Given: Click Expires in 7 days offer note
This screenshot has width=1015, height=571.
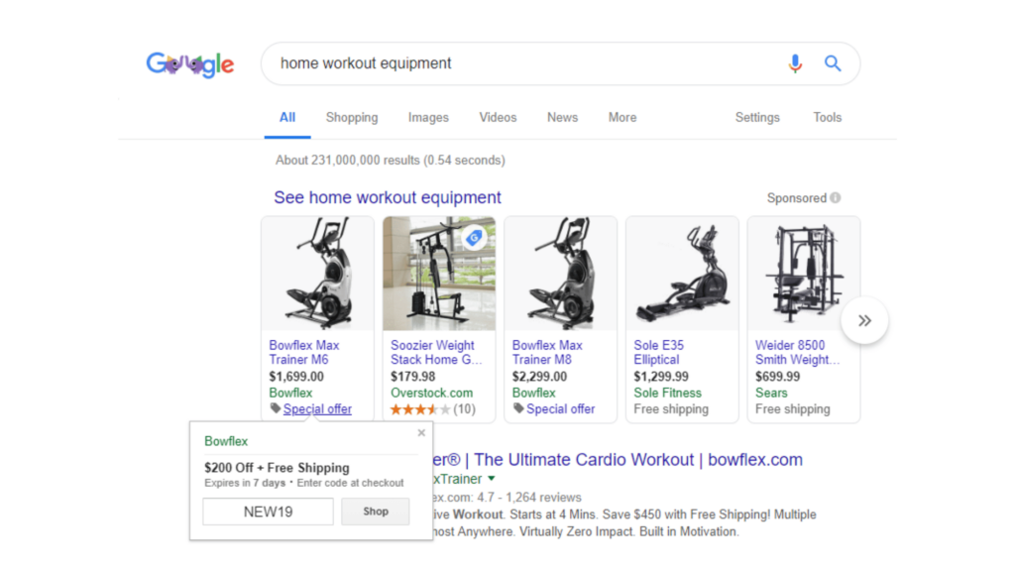Looking at the screenshot, I should [x=245, y=483].
